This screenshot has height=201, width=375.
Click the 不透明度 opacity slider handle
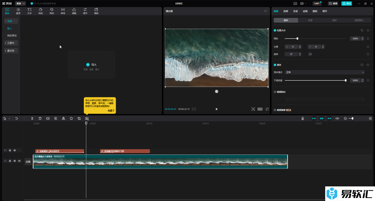pos(346,80)
